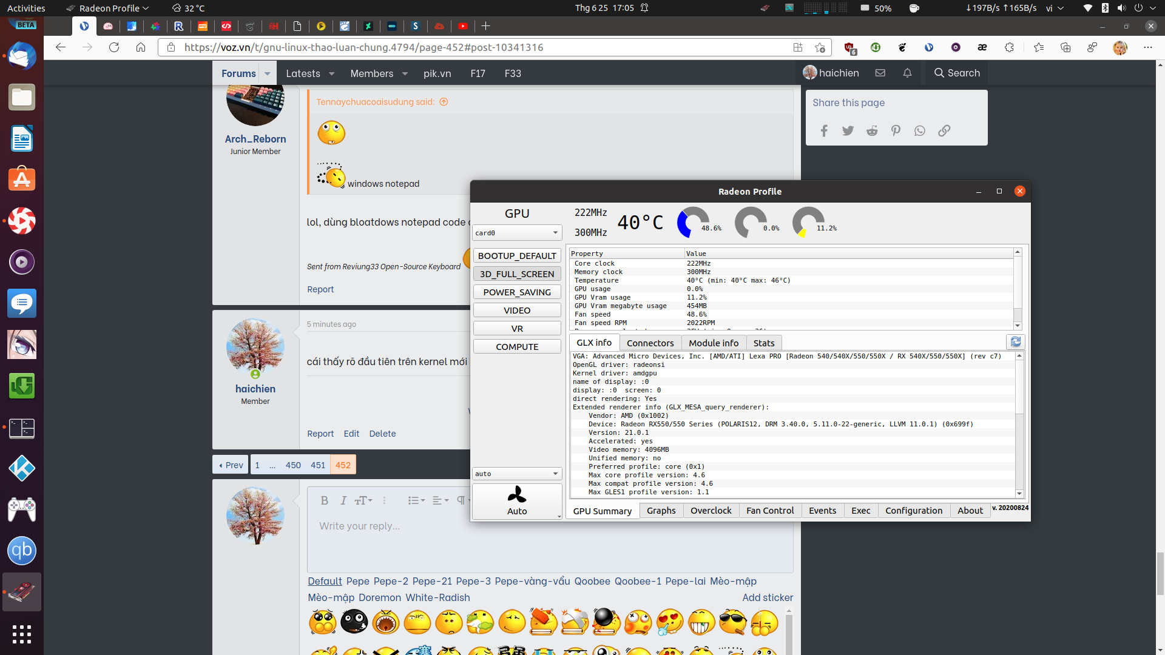Viewport: 1165px width, 655px height.
Task: Open the card0 GPU selector dropdown
Action: [x=517, y=233]
